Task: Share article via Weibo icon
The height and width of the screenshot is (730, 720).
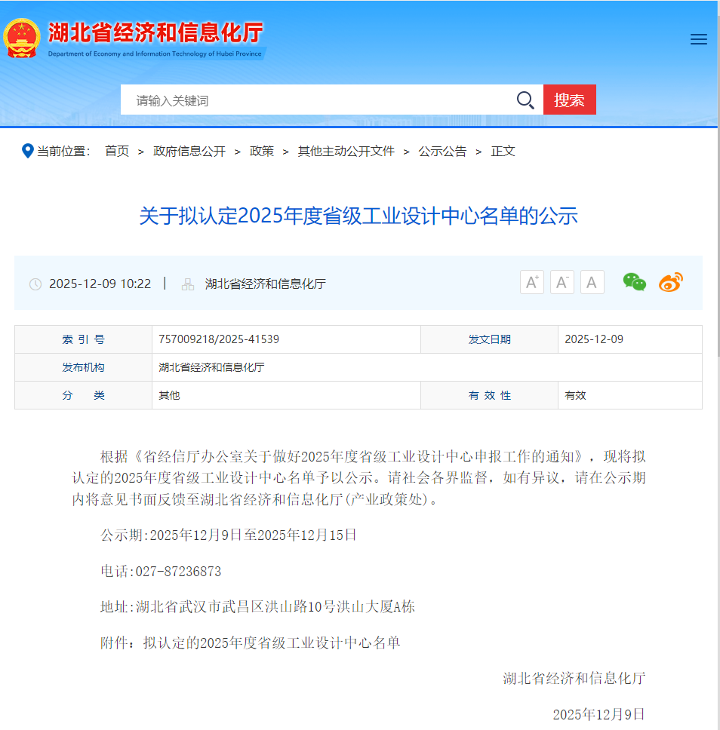Action: click(x=670, y=282)
